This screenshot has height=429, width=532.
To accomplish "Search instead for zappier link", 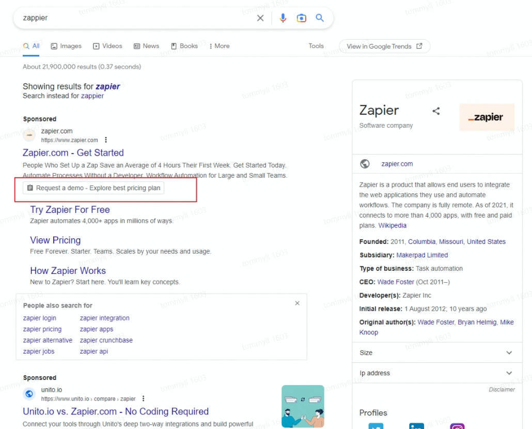I will pyautogui.click(x=92, y=96).
